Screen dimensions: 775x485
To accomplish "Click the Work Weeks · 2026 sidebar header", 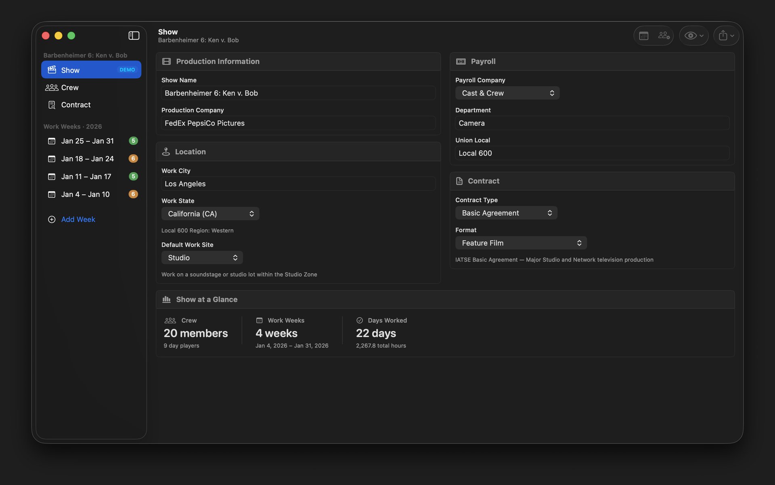I will [73, 126].
